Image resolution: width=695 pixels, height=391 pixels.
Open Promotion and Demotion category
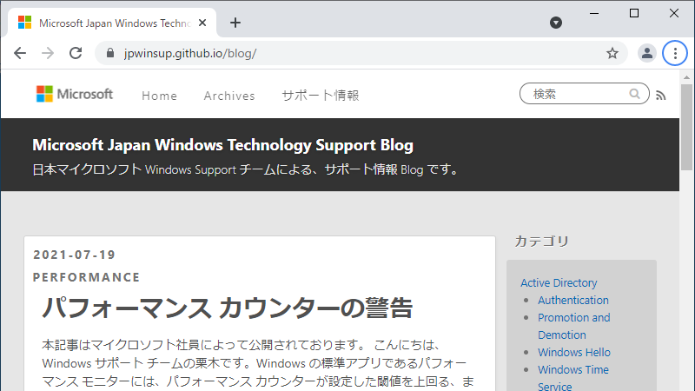pos(574,327)
